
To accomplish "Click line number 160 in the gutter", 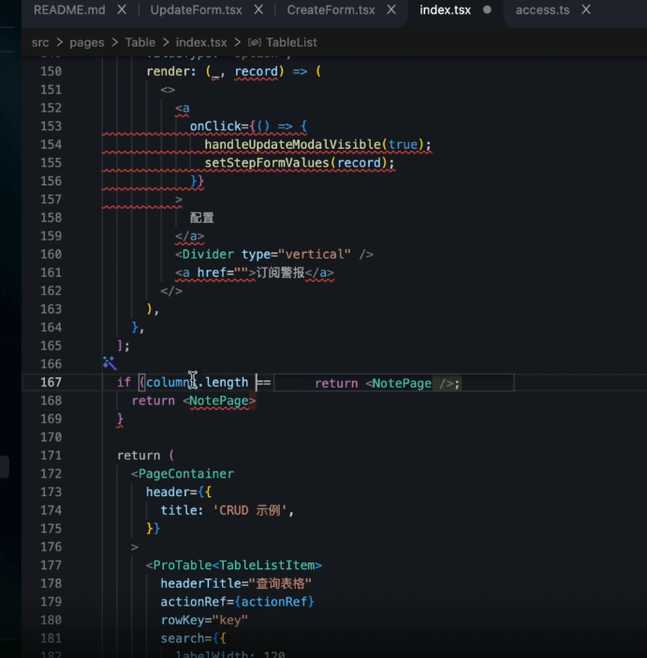I will (51, 255).
